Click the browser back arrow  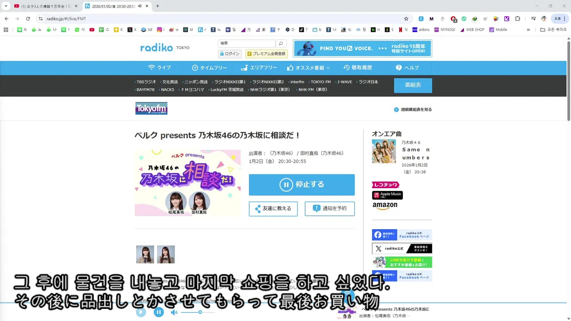(x=7, y=19)
